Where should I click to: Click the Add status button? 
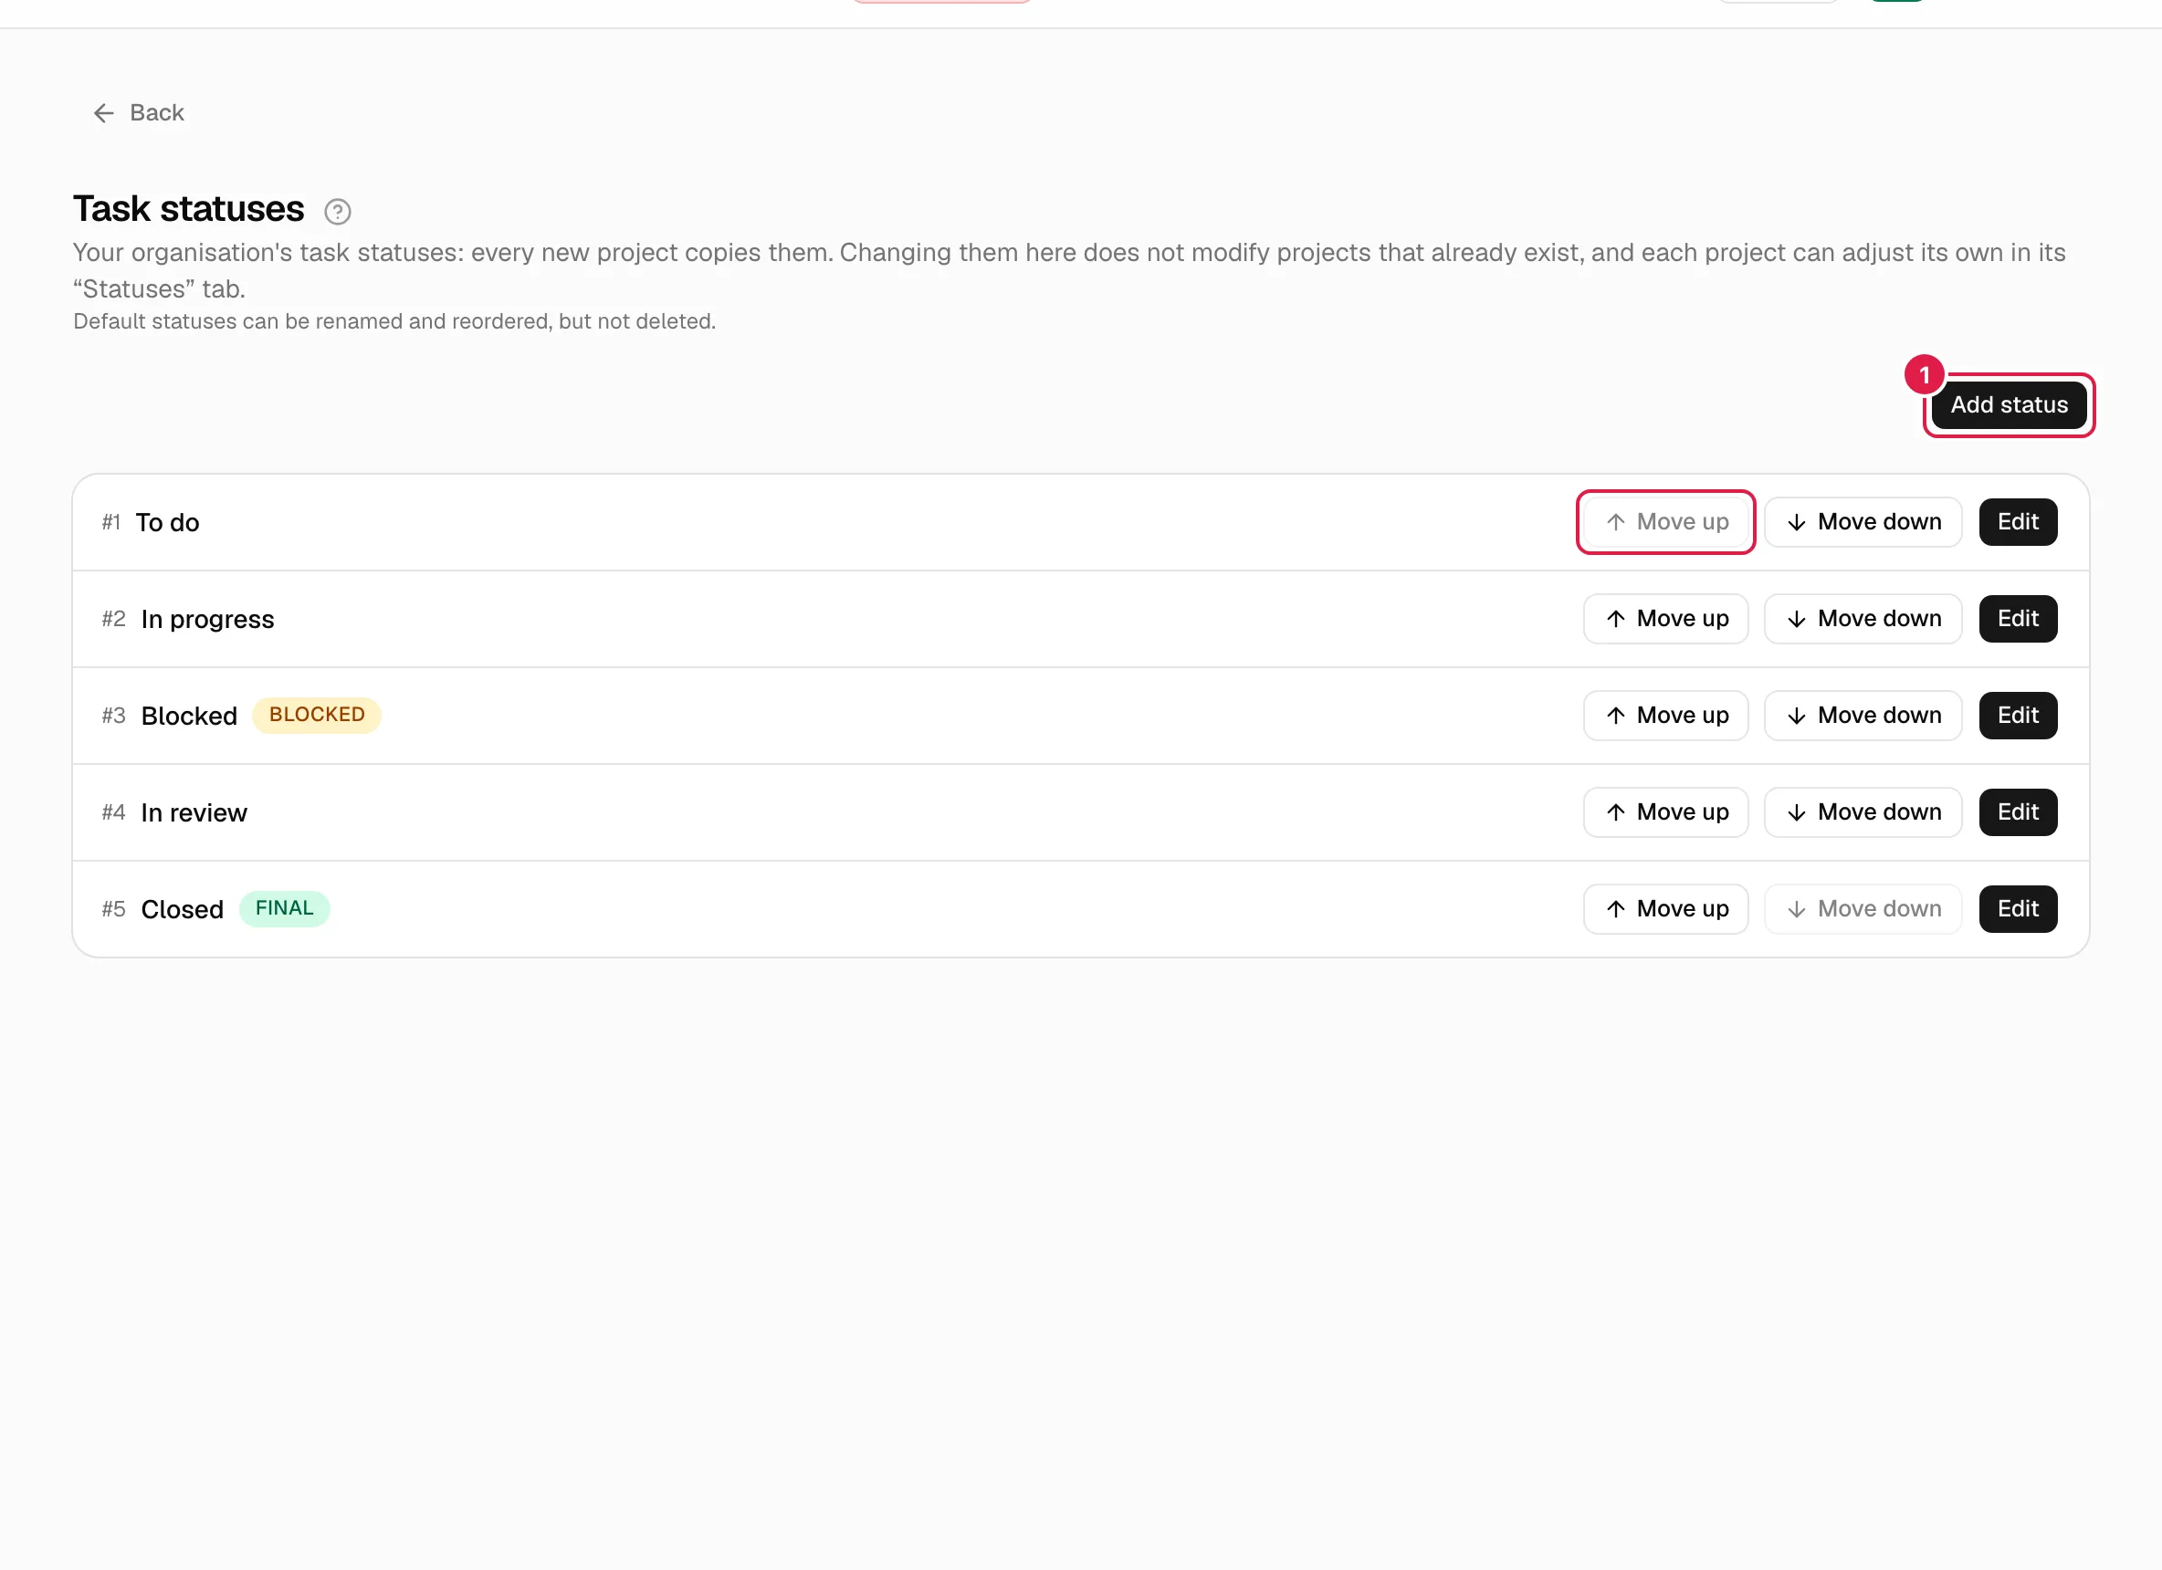pos(2009,405)
